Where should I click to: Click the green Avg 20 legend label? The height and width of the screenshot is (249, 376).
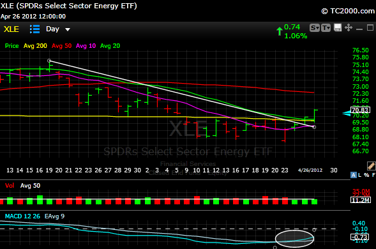[x=110, y=46]
